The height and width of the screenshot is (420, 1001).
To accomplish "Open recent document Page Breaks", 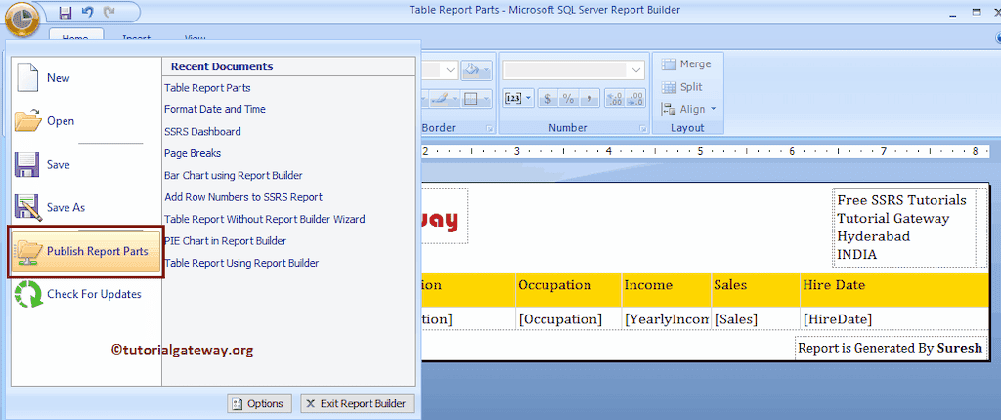I will click(x=193, y=153).
